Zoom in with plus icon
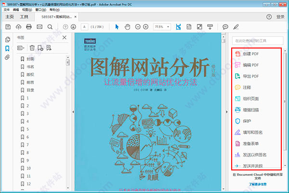289x193 pixels. [x=146, y=27]
